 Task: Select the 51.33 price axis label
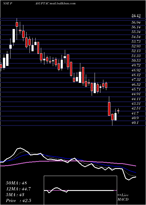tap(136, 56)
